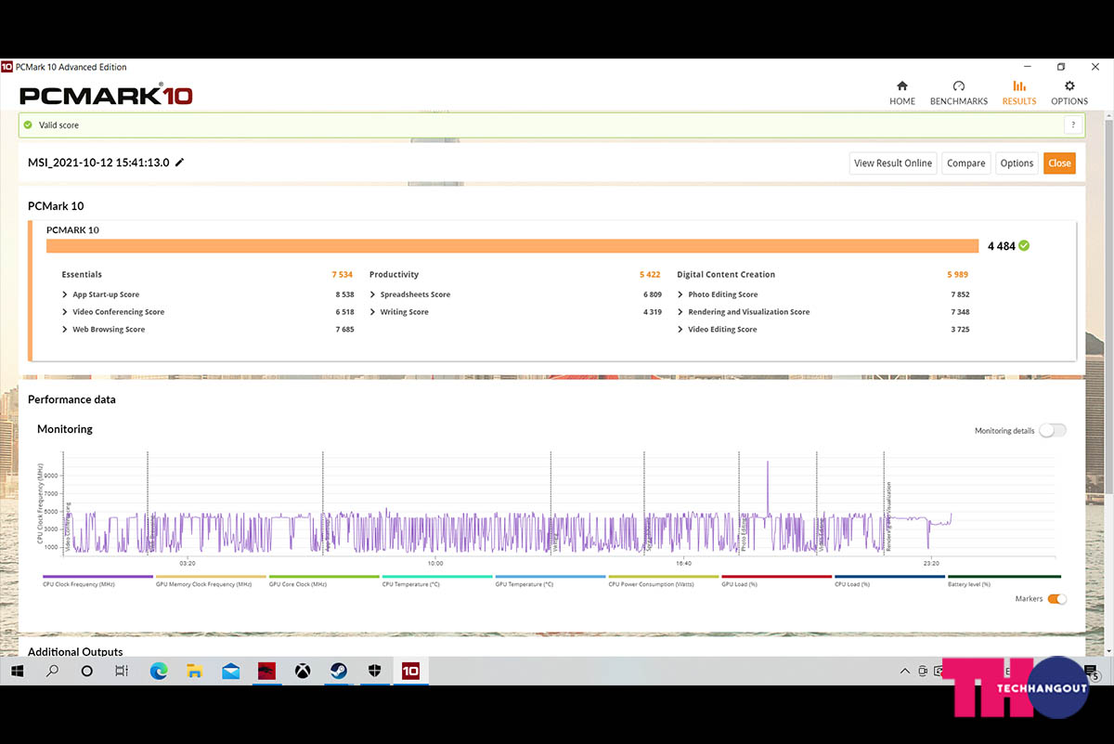Screen dimensions: 1114x744
Task: Click the PCMark 10 logo
Action: (x=106, y=95)
